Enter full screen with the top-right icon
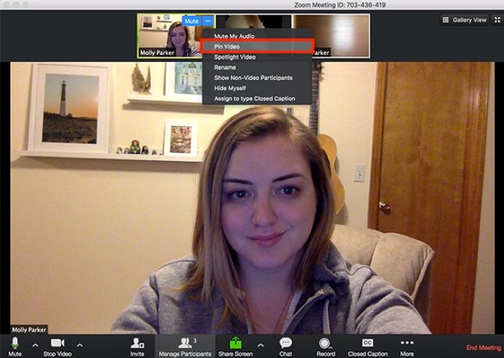The height and width of the screenshot is (358, 504). [x=497, y=20]
